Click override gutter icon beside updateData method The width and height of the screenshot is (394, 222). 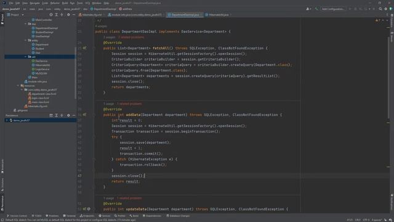tap(85, 209)
